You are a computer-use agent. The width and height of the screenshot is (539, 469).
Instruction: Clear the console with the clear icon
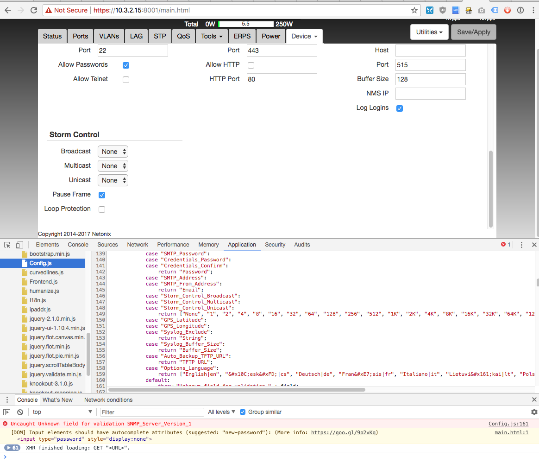pyautogui.click(x=20, y=412)
